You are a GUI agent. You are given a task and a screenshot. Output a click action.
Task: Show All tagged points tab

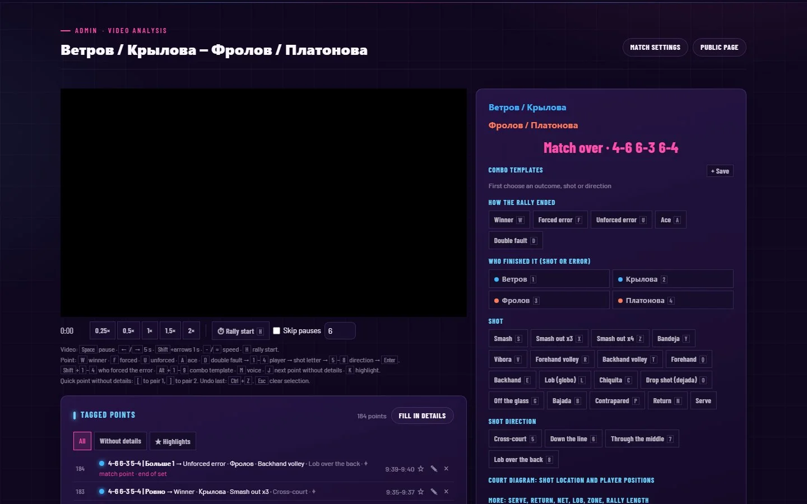coord(82,441)
